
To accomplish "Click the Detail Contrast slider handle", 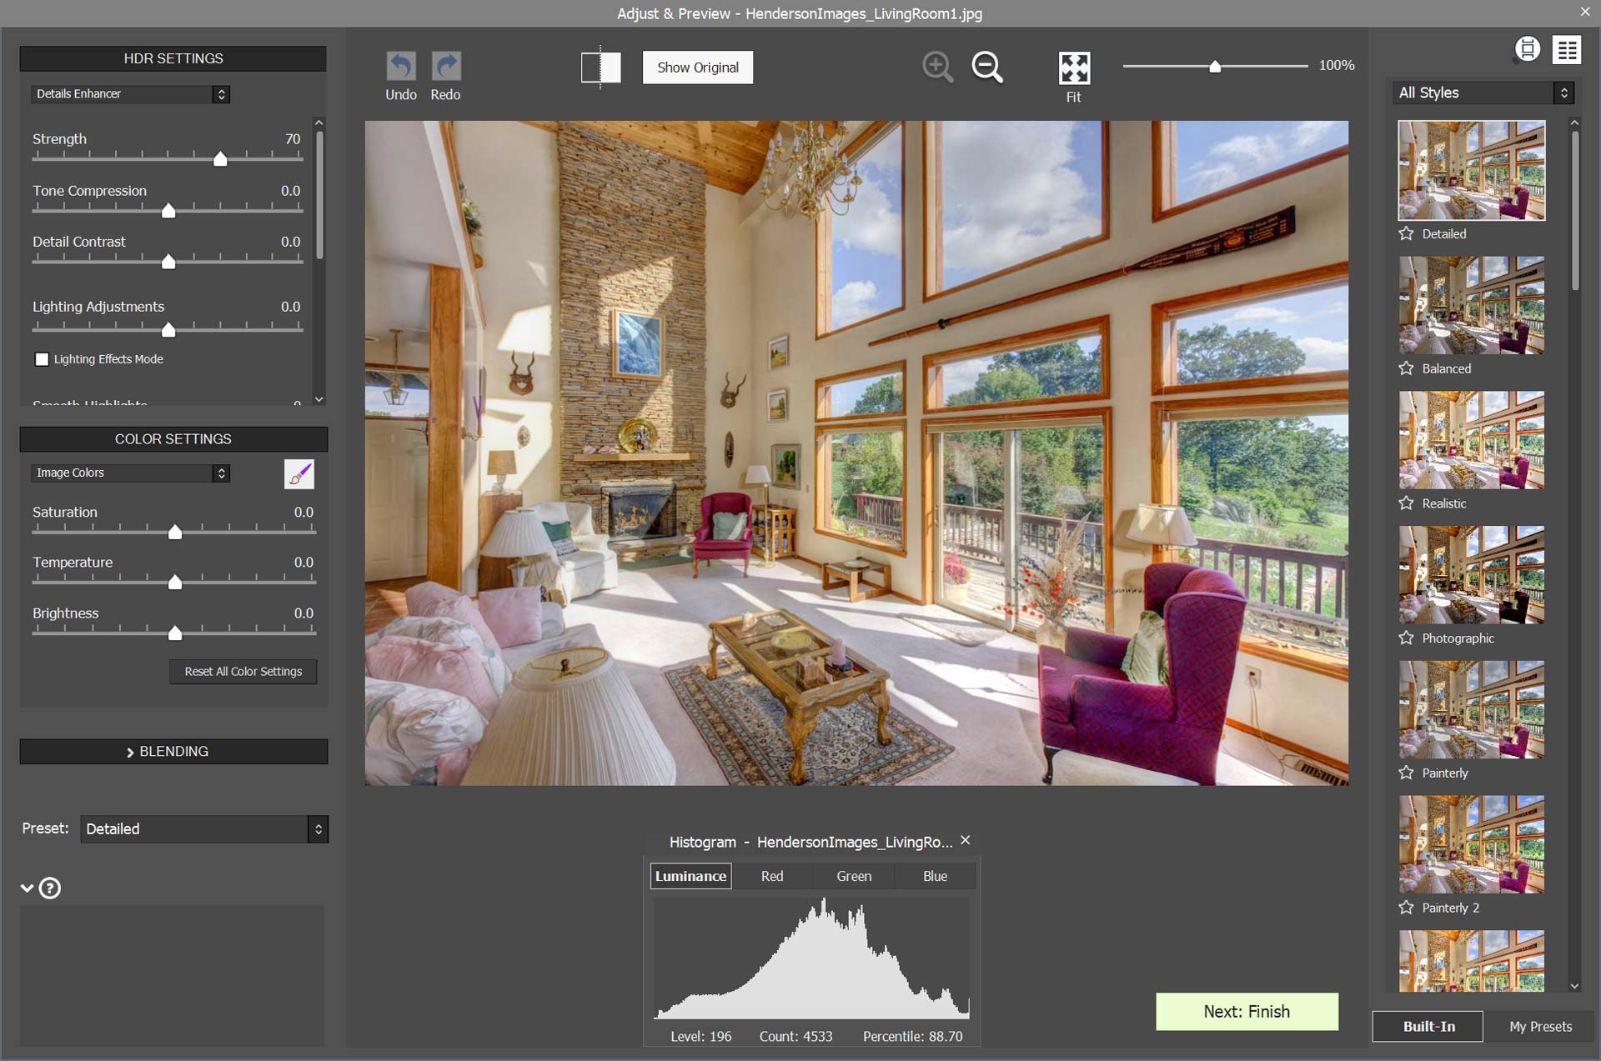I will pyautogui.click(x=168, y=262).
